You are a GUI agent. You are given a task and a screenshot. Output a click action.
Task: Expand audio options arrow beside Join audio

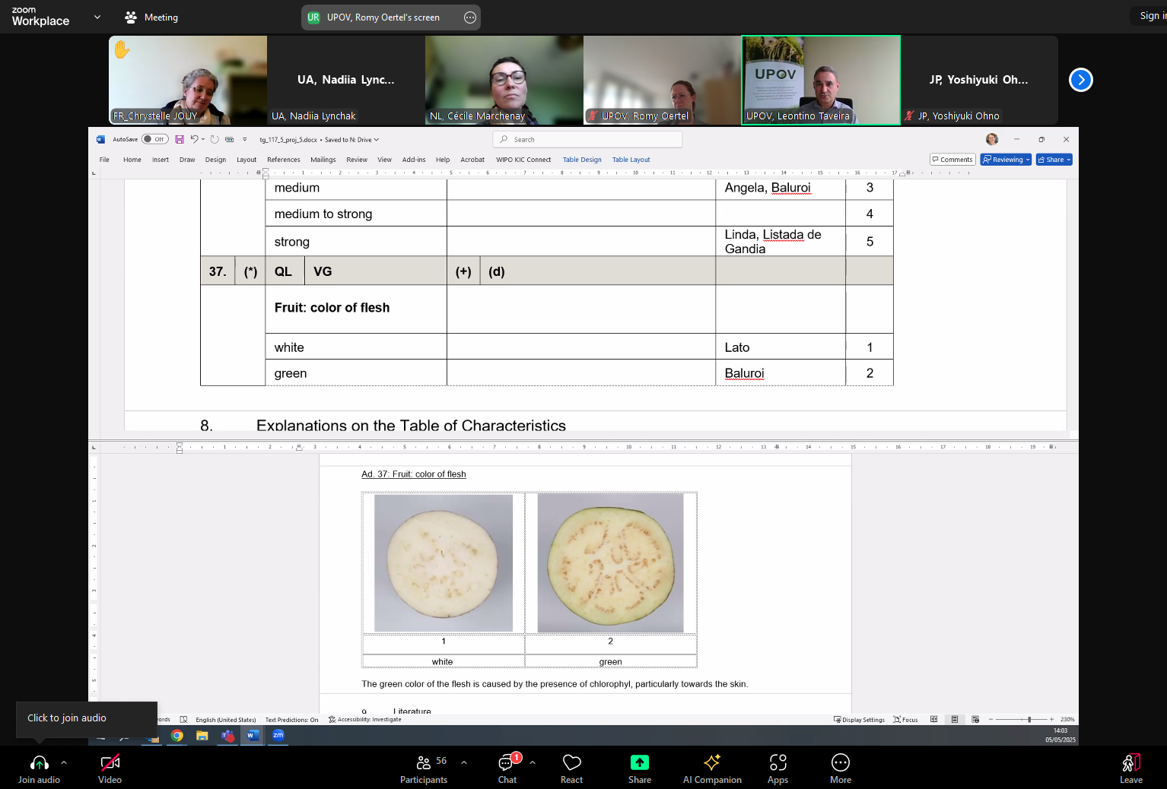click(64, 762)
